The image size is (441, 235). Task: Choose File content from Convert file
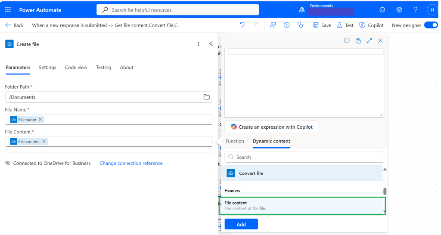(302, 206)
